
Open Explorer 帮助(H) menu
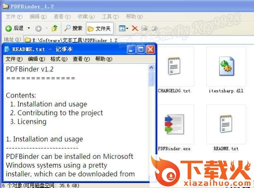click(x=134, y=17)
